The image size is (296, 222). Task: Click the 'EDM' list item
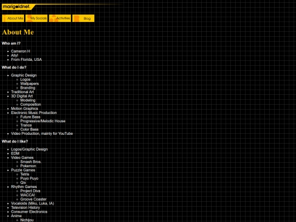(15, 153)
